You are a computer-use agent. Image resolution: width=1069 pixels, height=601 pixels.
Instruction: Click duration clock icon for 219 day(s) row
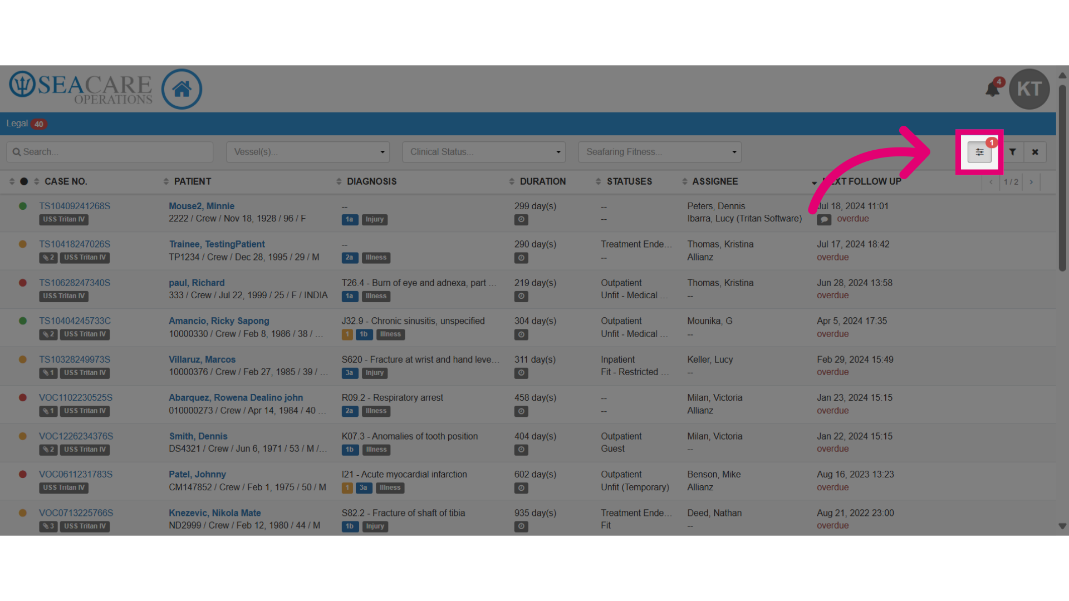521,297
